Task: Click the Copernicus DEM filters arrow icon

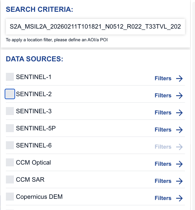Action: coord(179,198)
